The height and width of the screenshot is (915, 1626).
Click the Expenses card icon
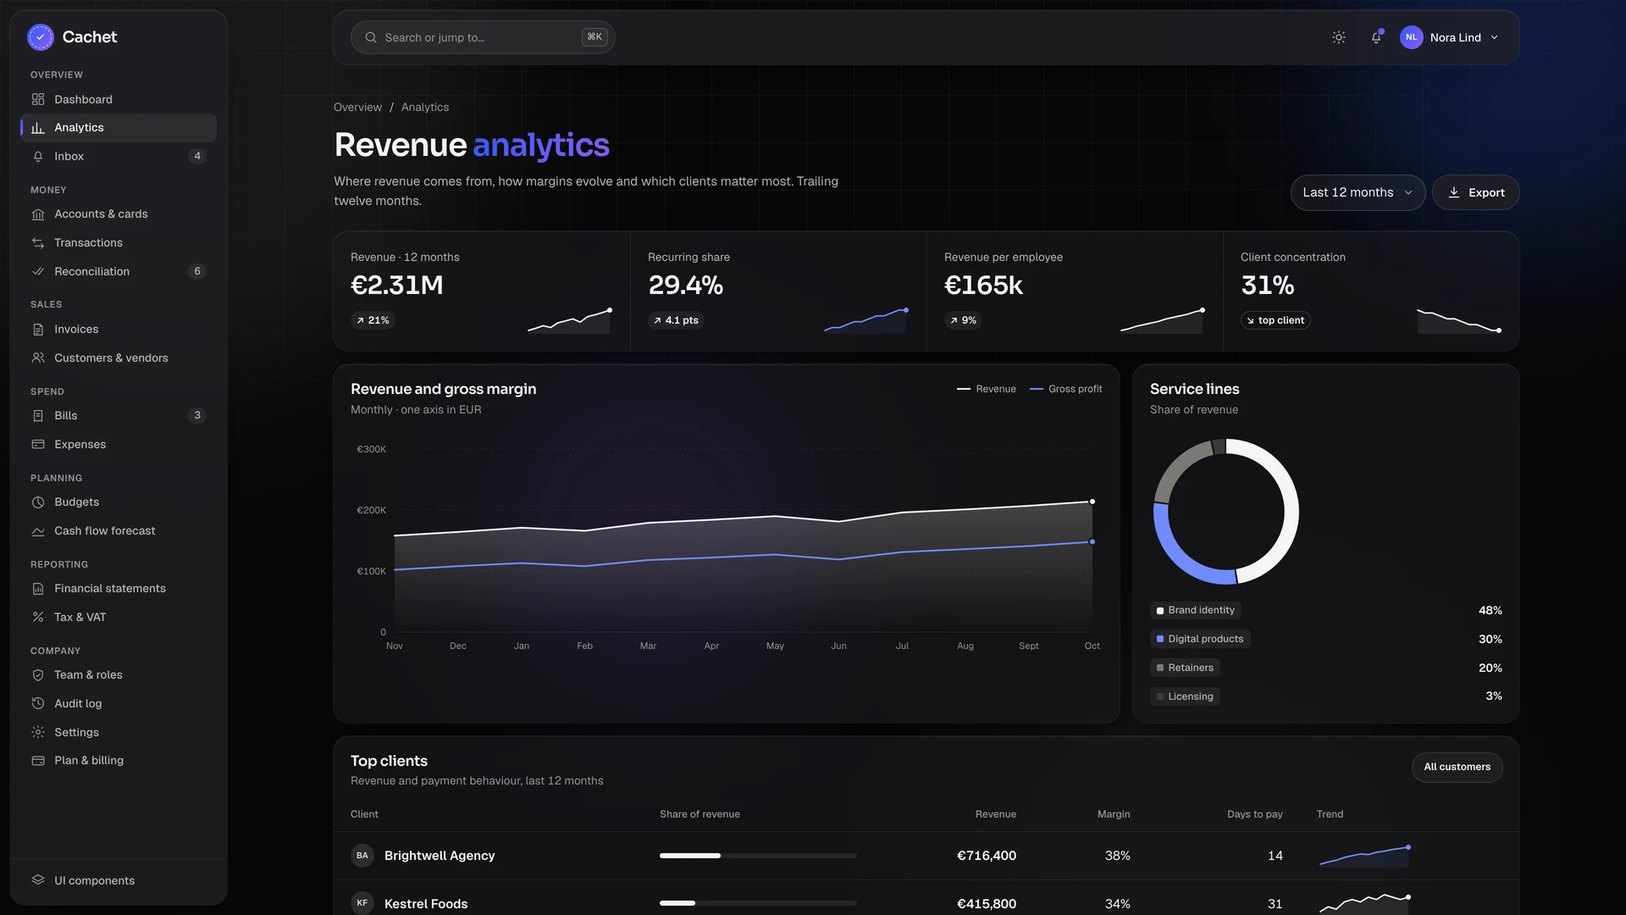click(x=38, y=445)
